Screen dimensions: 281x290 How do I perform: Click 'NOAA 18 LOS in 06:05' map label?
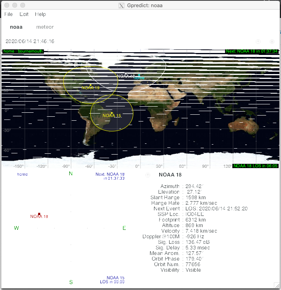coord(256,166)
